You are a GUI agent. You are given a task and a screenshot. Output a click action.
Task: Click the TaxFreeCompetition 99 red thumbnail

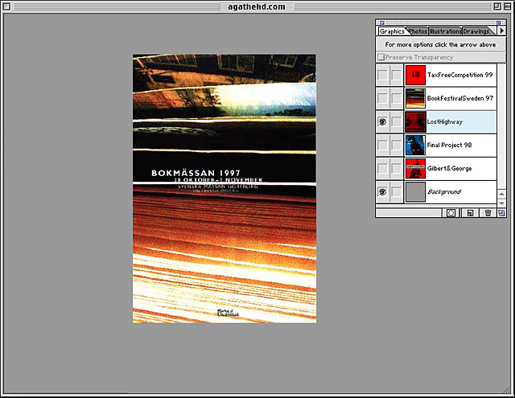[x=415, y=75]
